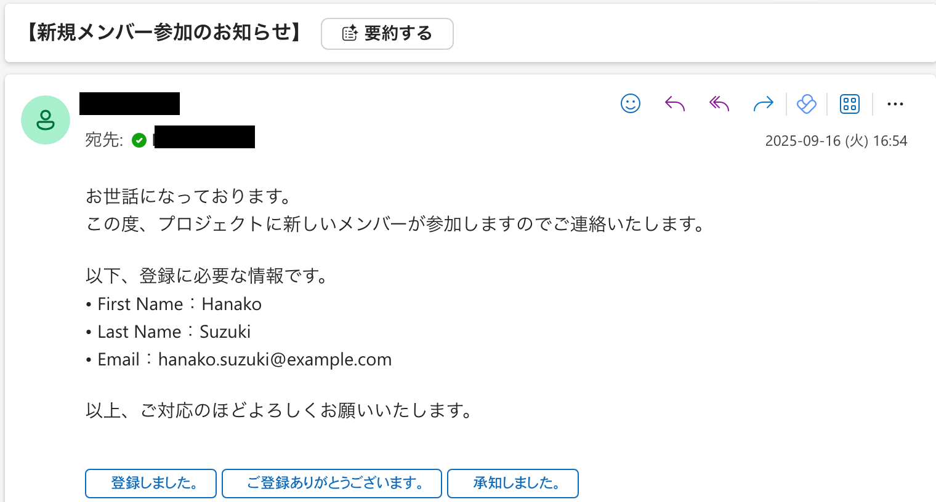Click the green checkmark presence icon
Image resolution: width=936 pixels, height=502 pixels.
point(139,141)
